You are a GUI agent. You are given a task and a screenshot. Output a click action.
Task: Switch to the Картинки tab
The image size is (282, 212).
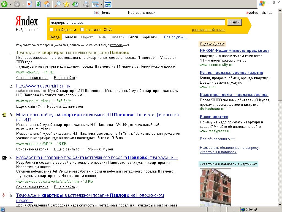pos(149,37)
